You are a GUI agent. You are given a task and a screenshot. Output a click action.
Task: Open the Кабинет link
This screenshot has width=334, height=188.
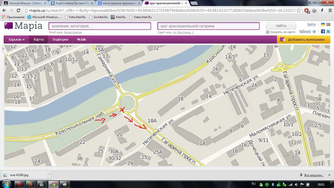point(305,31)
